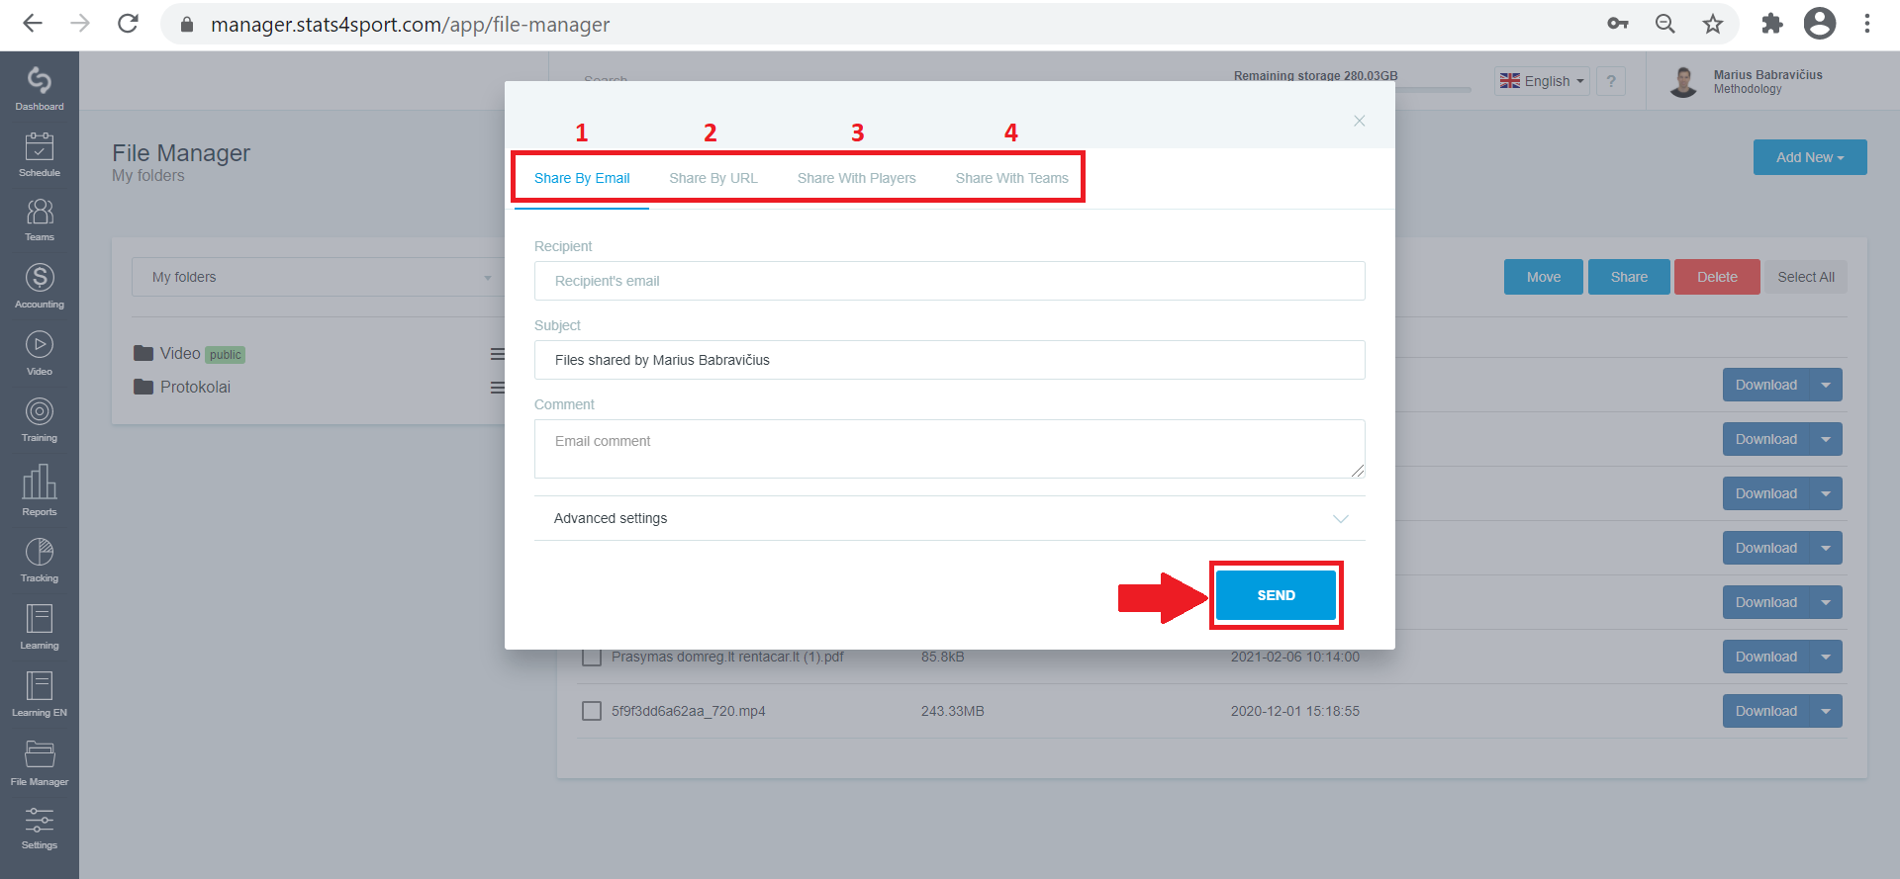This screenshot has height=879, width=1900.
Task: Click the browser reload icon
Action: pos(128,24)
